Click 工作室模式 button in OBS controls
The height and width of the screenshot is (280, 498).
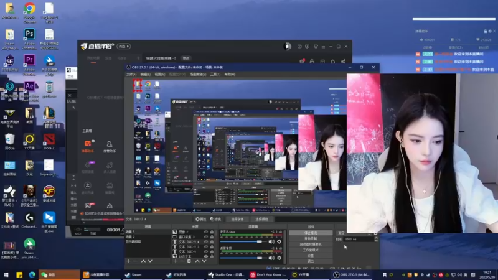(311, 250)
